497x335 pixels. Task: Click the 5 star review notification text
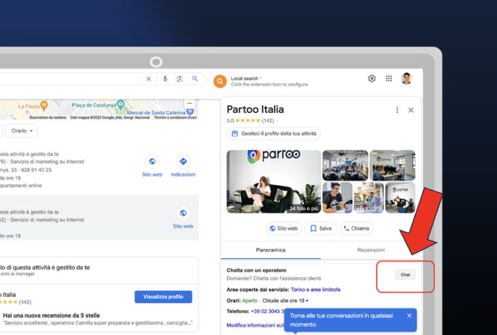[x=52, y=316]
